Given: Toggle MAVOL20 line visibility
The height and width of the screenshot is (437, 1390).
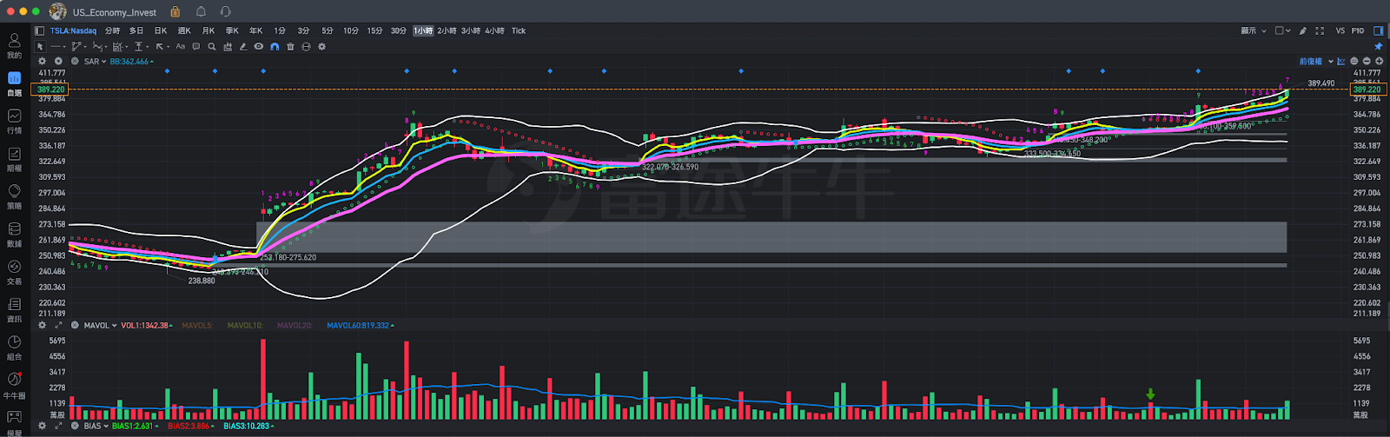Looking at the screenshot, I should (x=295, y=325).
